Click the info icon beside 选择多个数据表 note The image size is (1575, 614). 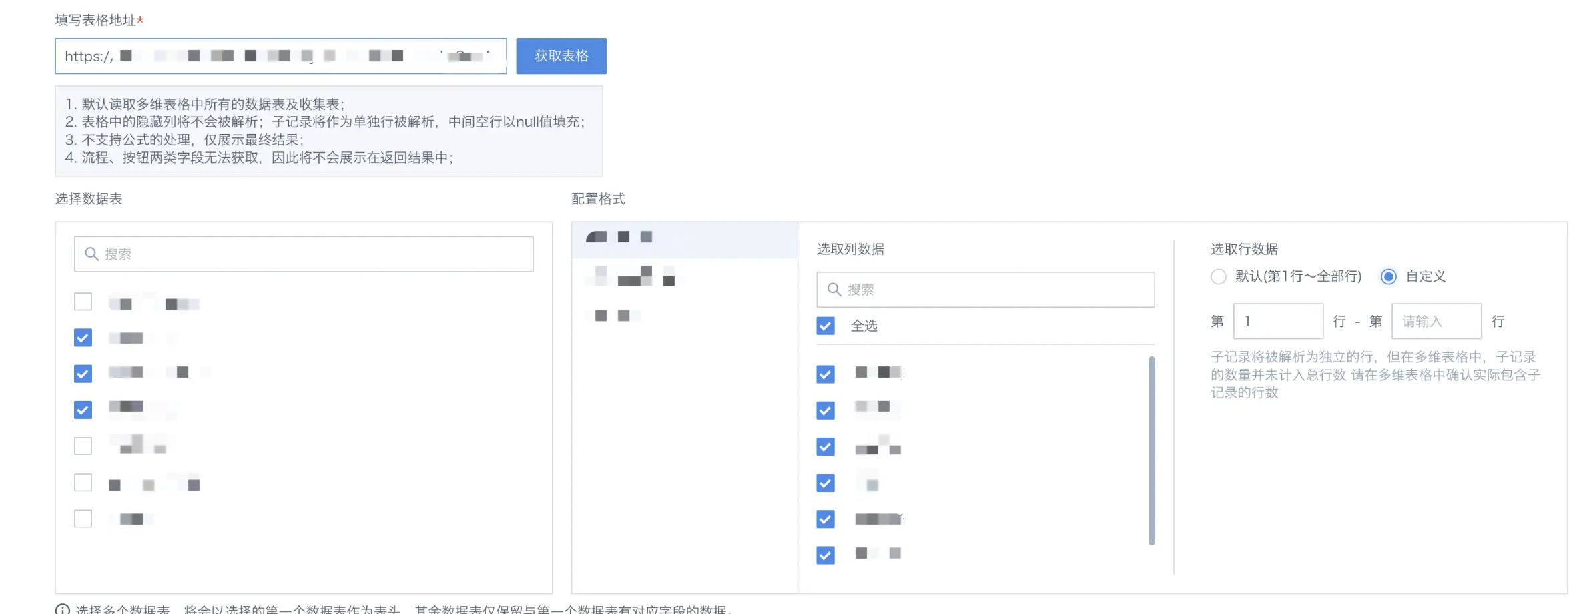(62, 609)
